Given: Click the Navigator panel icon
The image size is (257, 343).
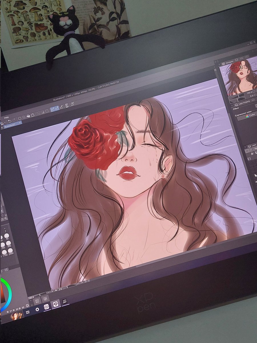Looking at the screenshot, I should point(223,64).
